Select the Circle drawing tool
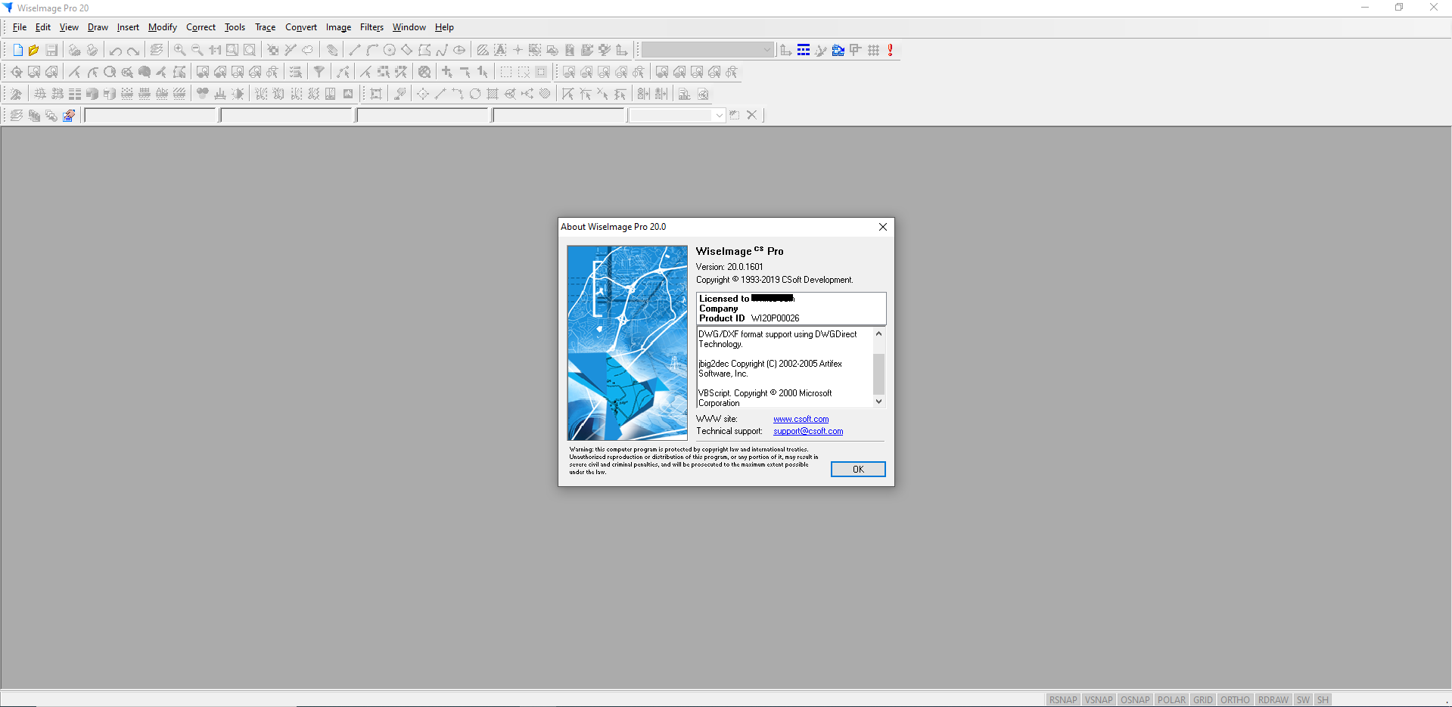The image size is (1452, 707). pos(390,50)
